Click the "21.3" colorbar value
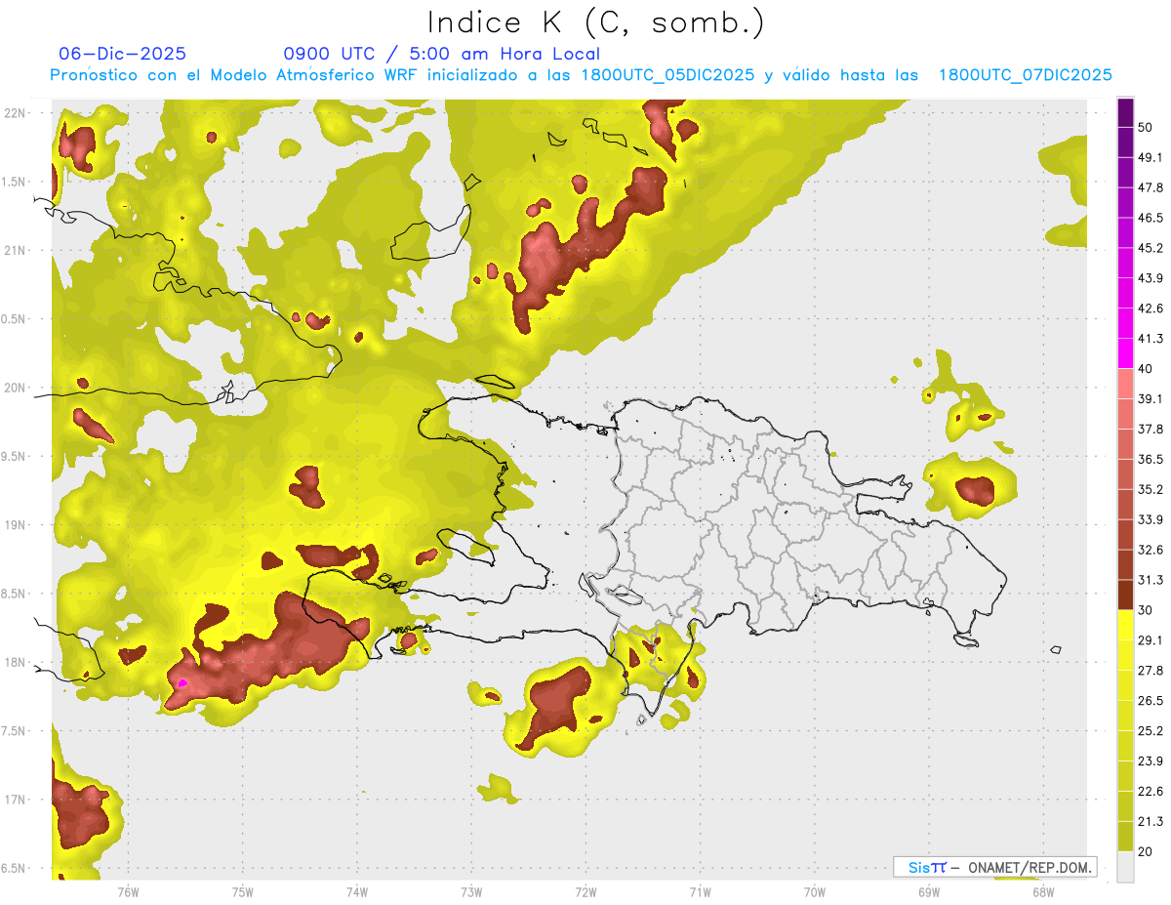Image resolution: width=1171 pixels, height=905 pixels. tap(1151, 821)
